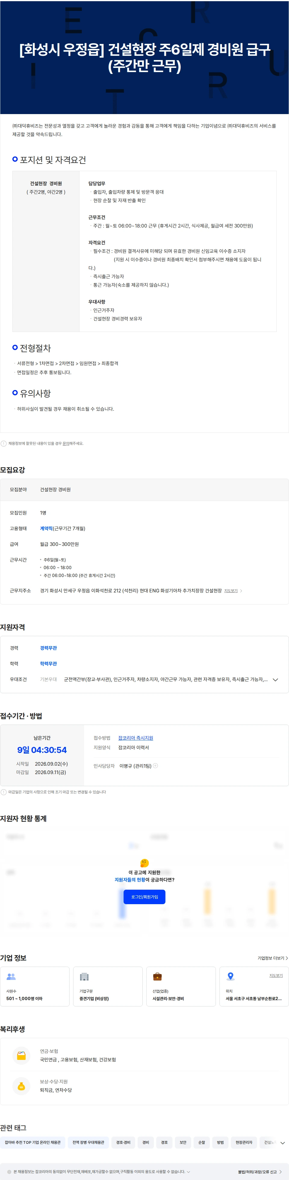Click the 중견기업 (비상장) text
Screen dimensions: 289x1180
(94, 999)
